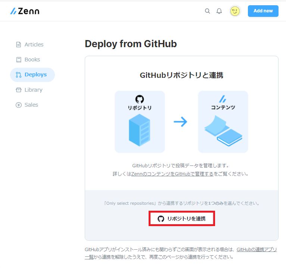This screenshot has height=268, width=286.
Task: Click the GitHub octocat icon above リポジトリ
Action: click(x=140, y=99)
